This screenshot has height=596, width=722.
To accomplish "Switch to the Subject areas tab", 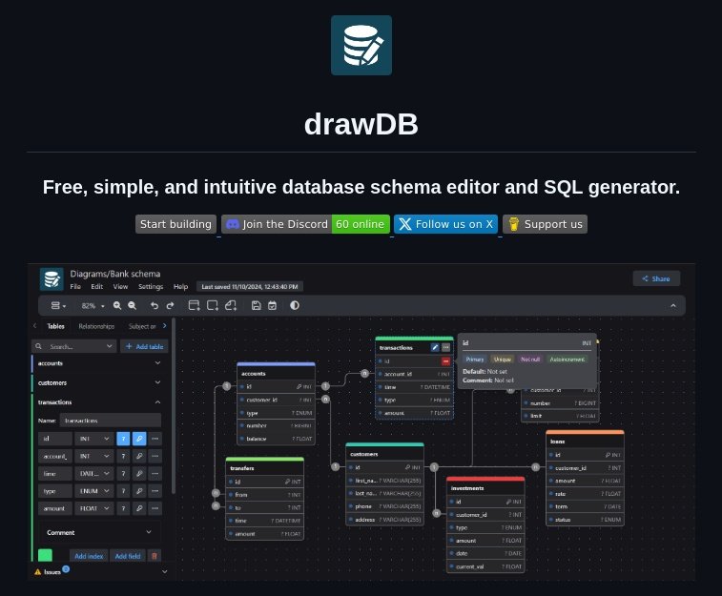I will (x=142, y=326).
